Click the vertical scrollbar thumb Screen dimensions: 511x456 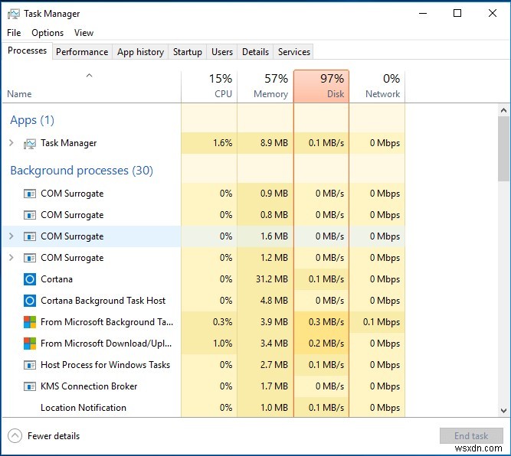503,148
